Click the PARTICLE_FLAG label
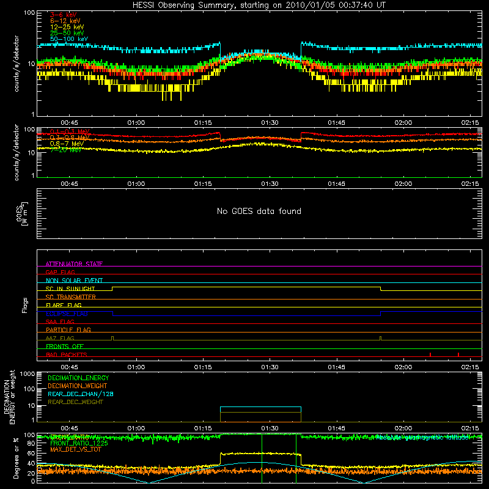489x489 pixels. coord(68,329)
